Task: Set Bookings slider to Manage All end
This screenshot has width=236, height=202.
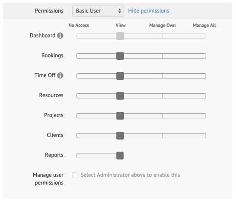Action: point(205,56)
